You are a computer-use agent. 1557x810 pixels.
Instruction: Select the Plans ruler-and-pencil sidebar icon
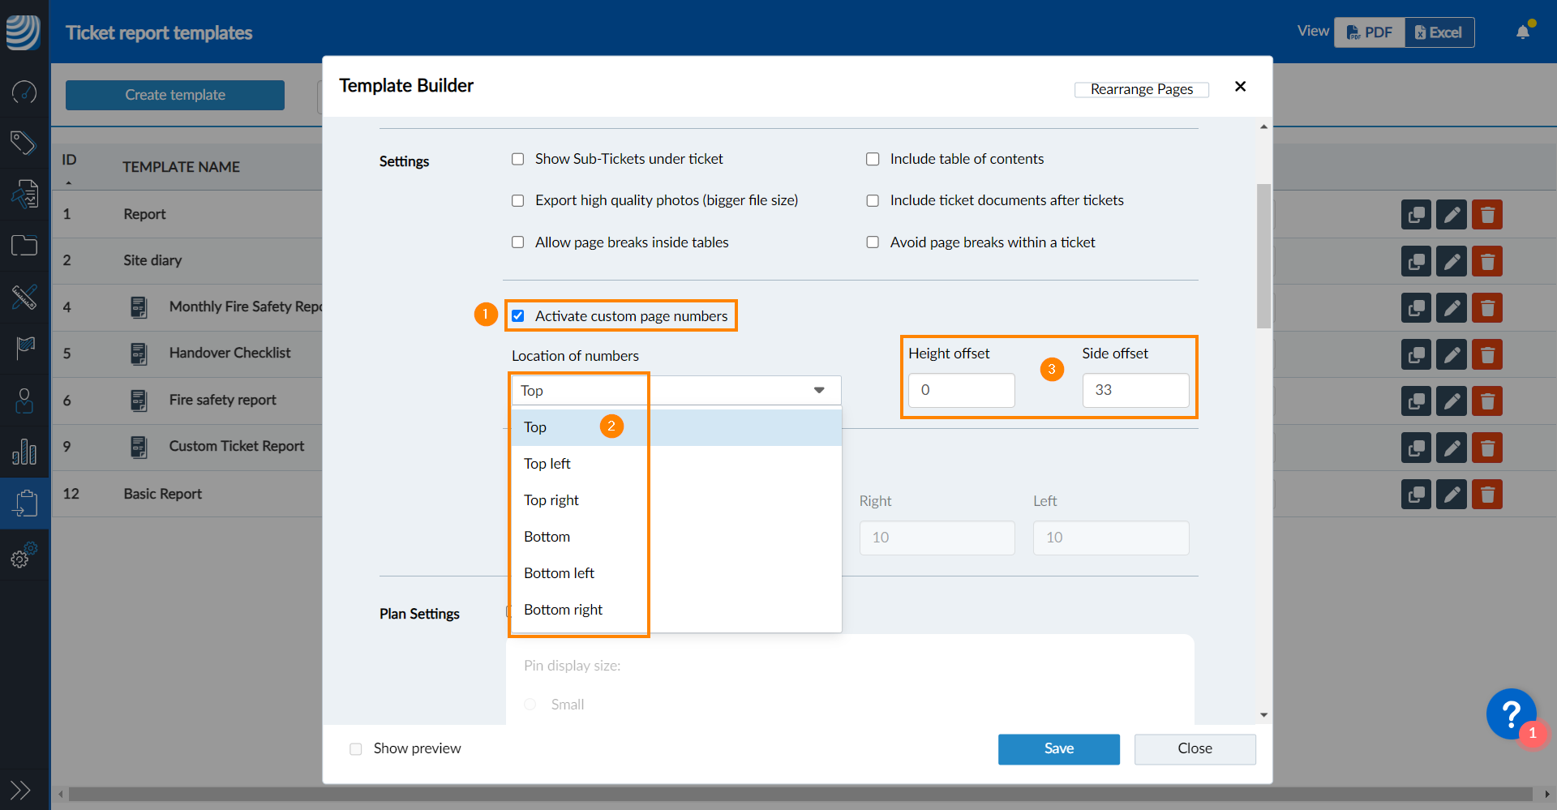pyautogui.click(x=24, y=298)
